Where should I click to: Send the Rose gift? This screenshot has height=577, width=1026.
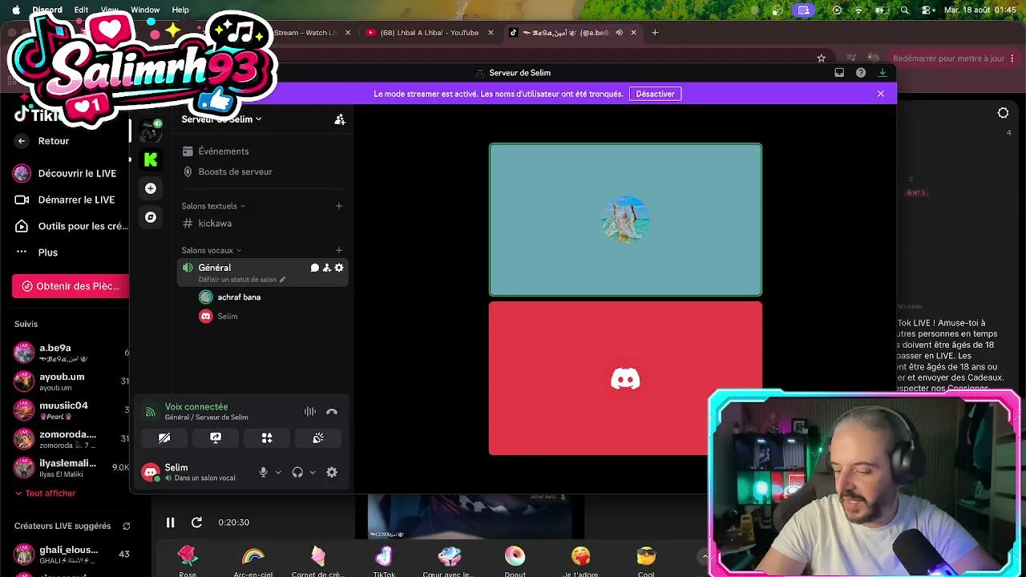point(188,560)
